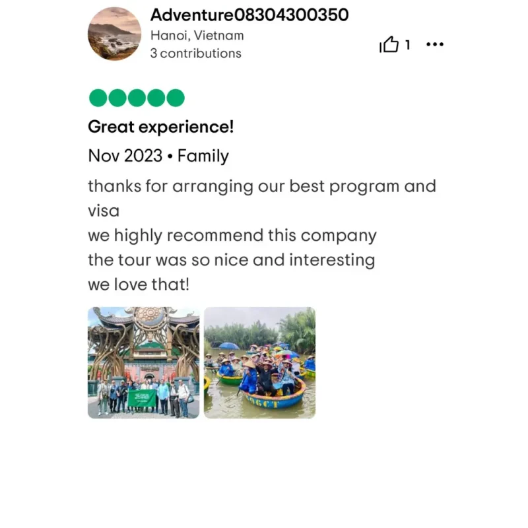Open the reviewer's round profile avatar

(x=114, y=34)
